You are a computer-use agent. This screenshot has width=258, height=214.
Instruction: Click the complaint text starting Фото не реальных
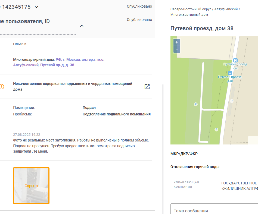(81, 146)
